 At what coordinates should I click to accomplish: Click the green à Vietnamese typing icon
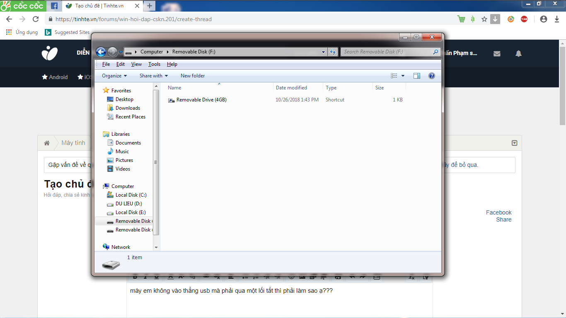tap(473, 19)
